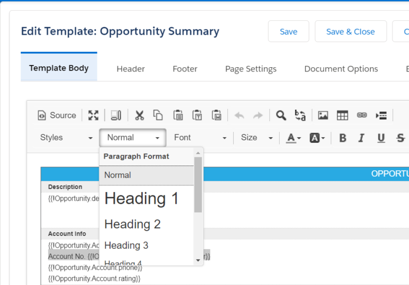Click the Save & Close button
The width and height of the screenshot is (409, 285).
tap(350, 31)
